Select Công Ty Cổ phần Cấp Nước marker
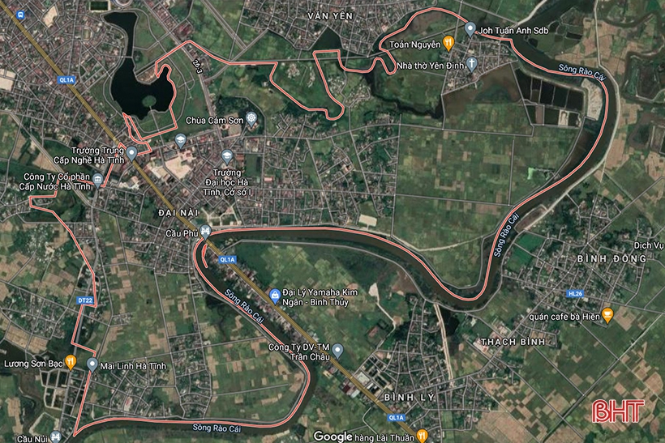 click(97, 180)
